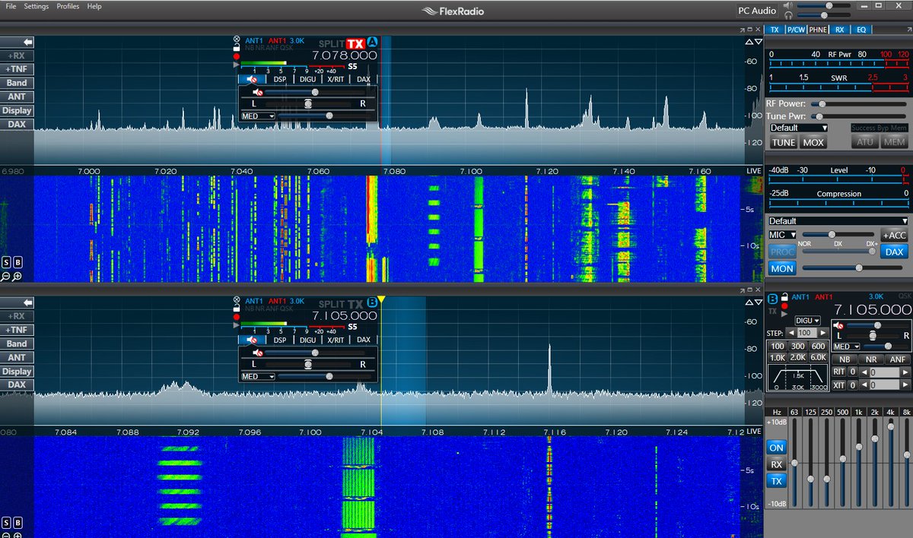Mute slice B audio in flag panel

(x=258, y=353)
